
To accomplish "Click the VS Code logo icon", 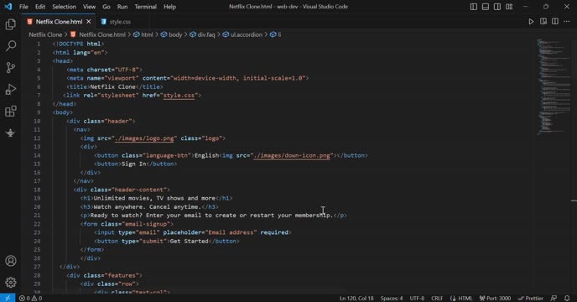I will [x=8, y=7].
